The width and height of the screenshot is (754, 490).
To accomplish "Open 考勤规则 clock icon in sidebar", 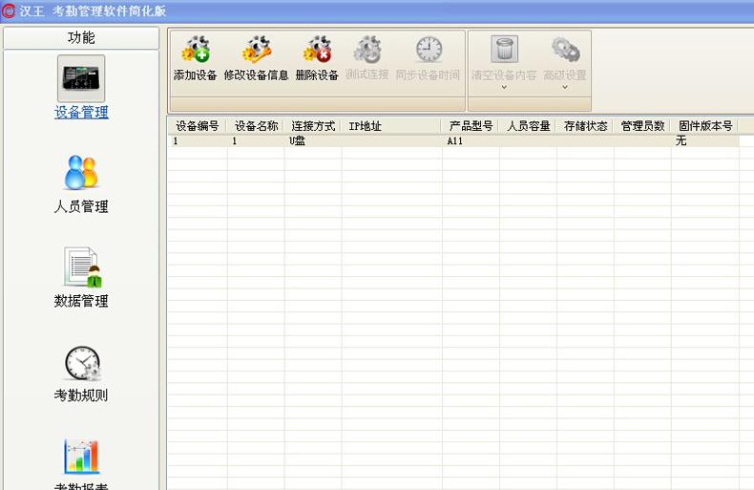I will point(81,362).
